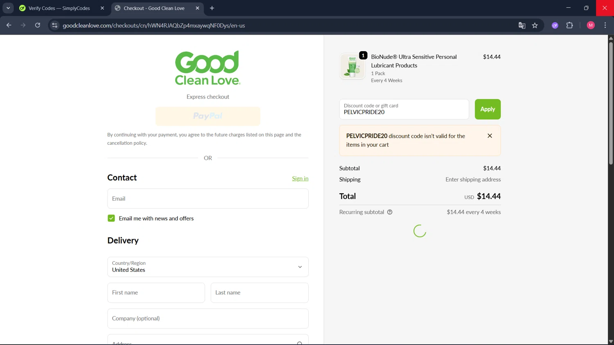
Task: Click the Total $14.44 amount
Action: 489,196
